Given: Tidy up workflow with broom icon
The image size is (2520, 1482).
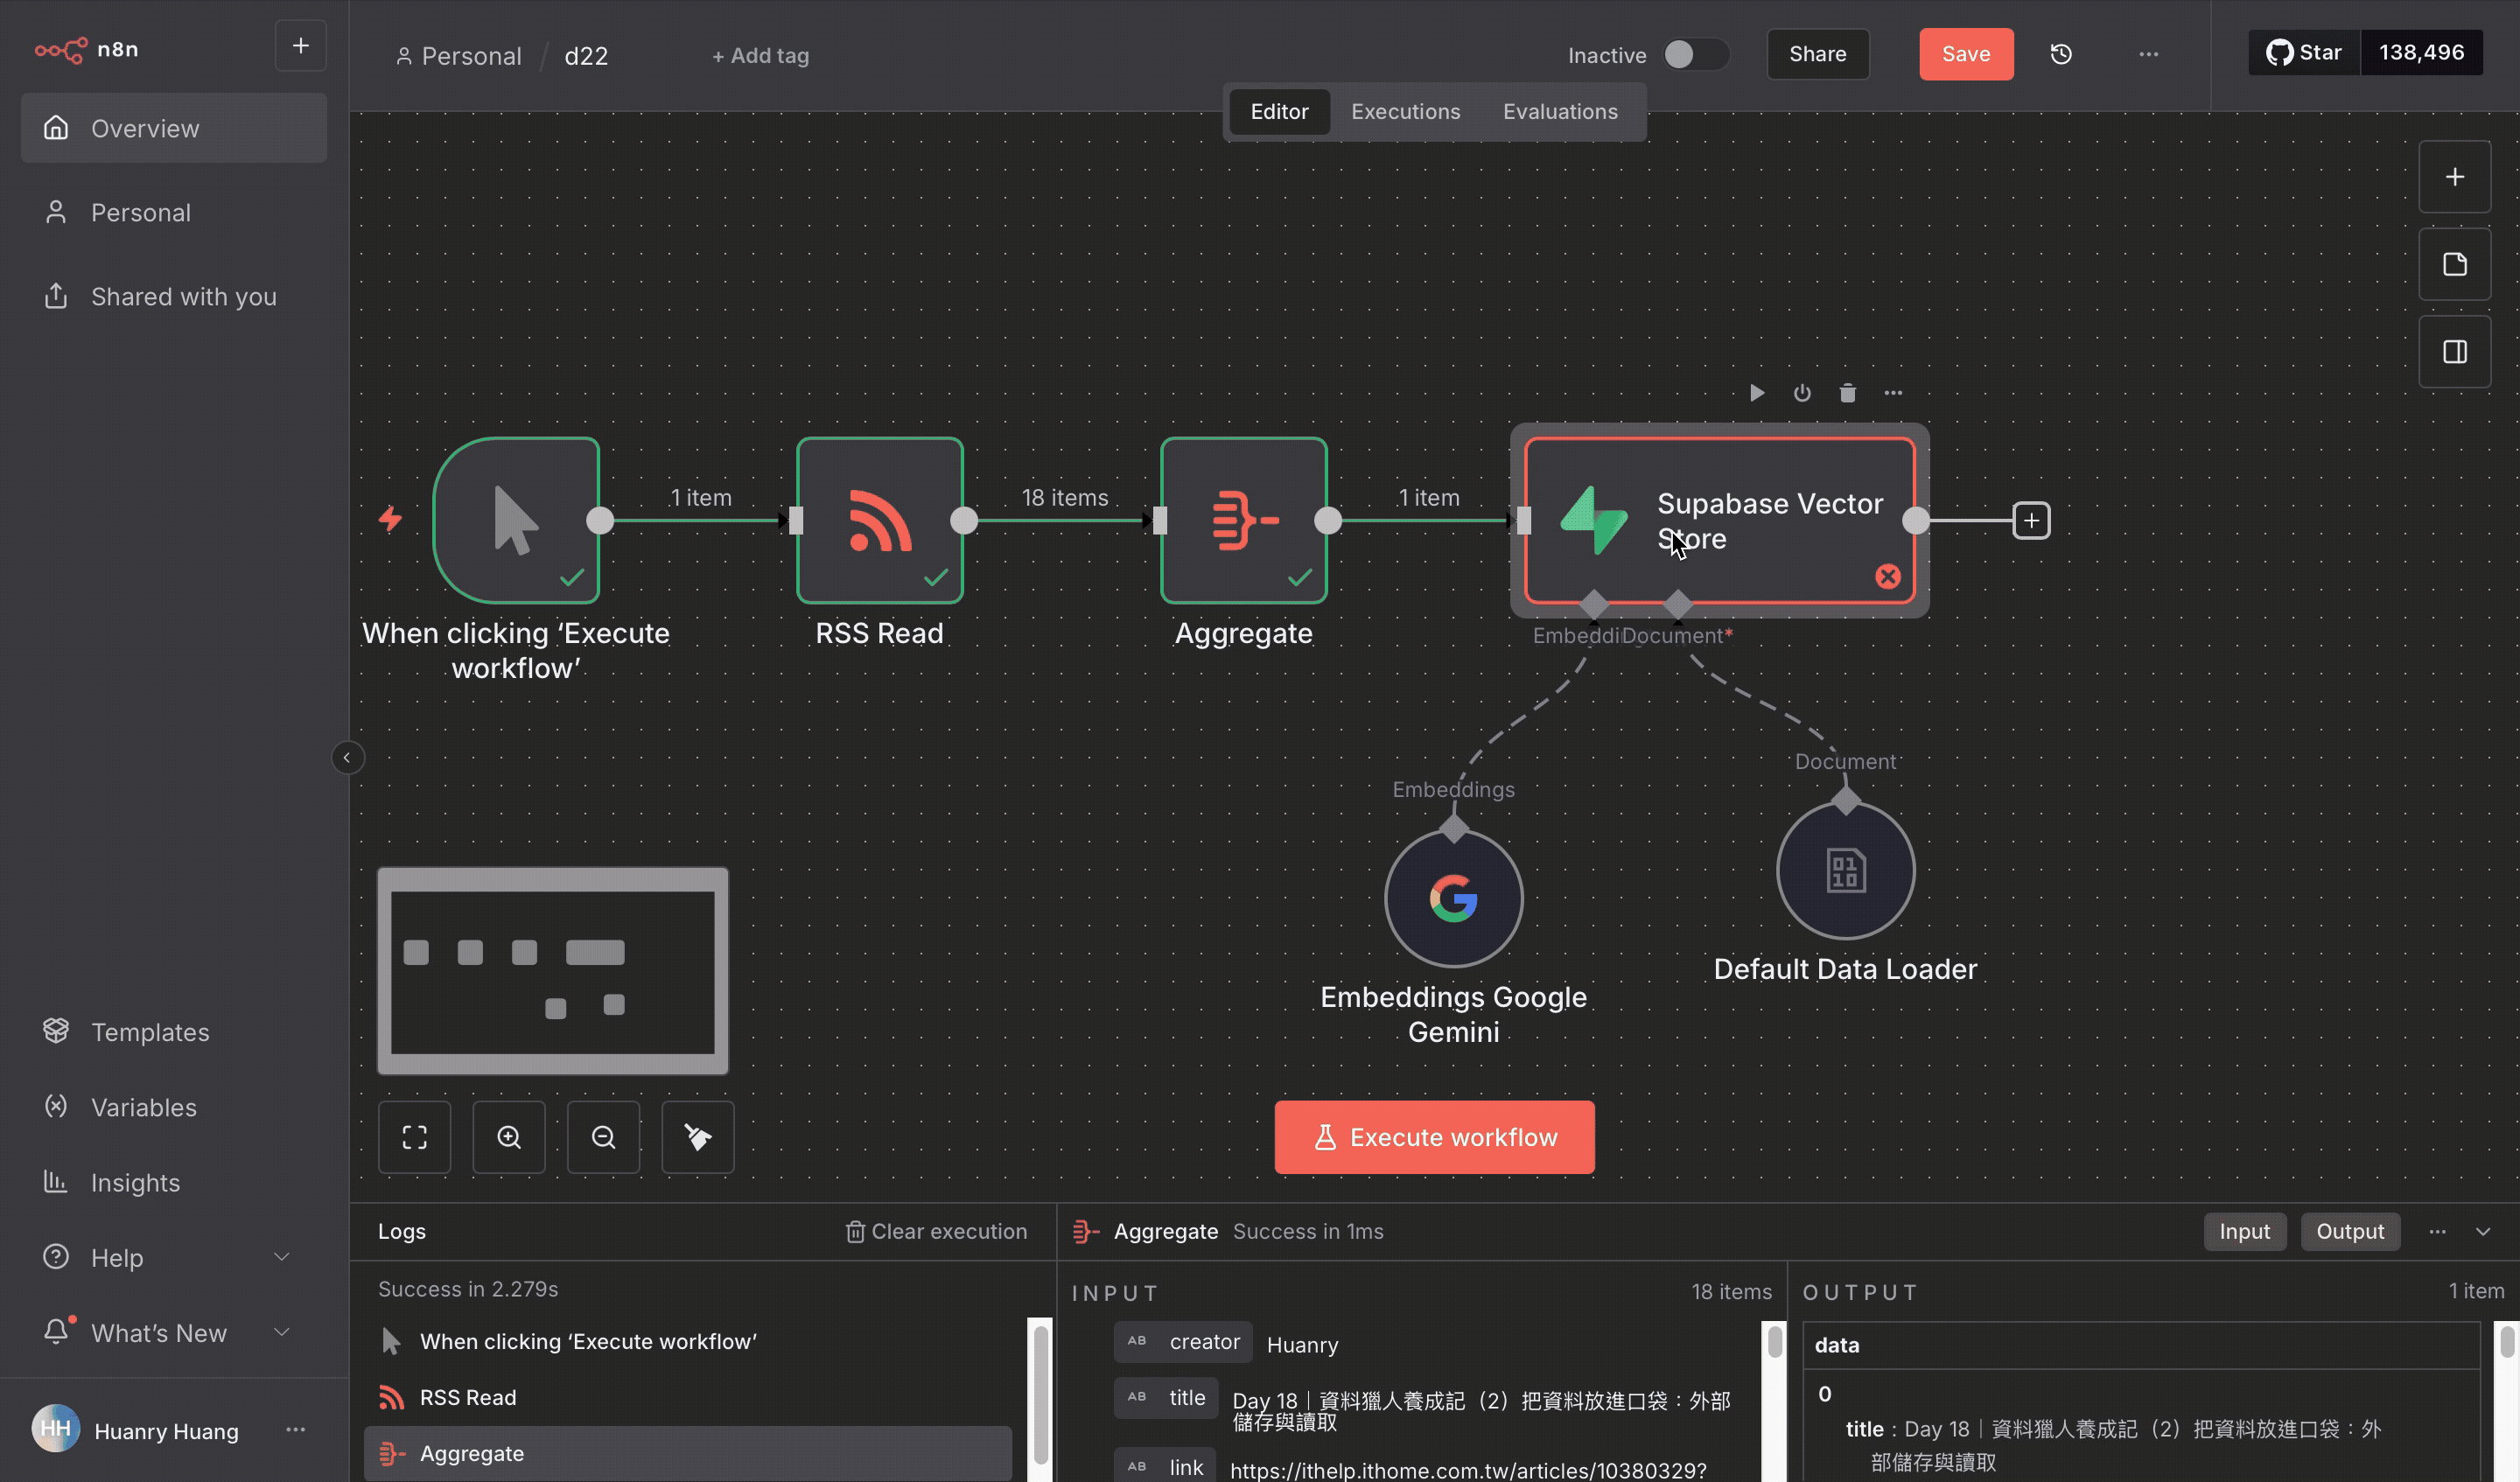Looking at the screenshot, I should click(698, 1137).
